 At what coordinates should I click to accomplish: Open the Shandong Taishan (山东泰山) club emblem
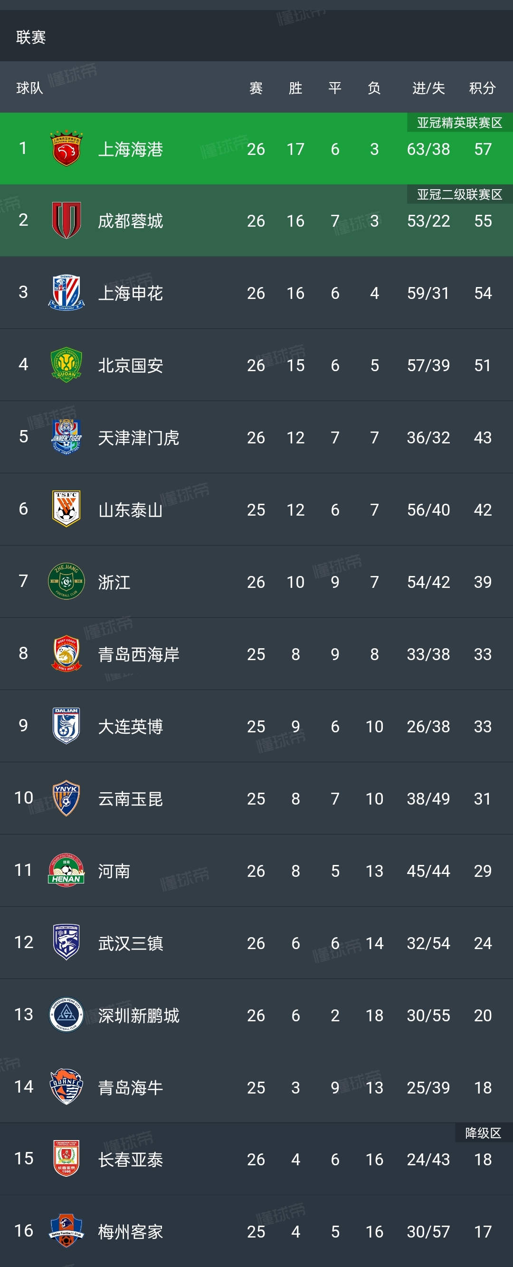pyautogui.click(x=66, y=509)
